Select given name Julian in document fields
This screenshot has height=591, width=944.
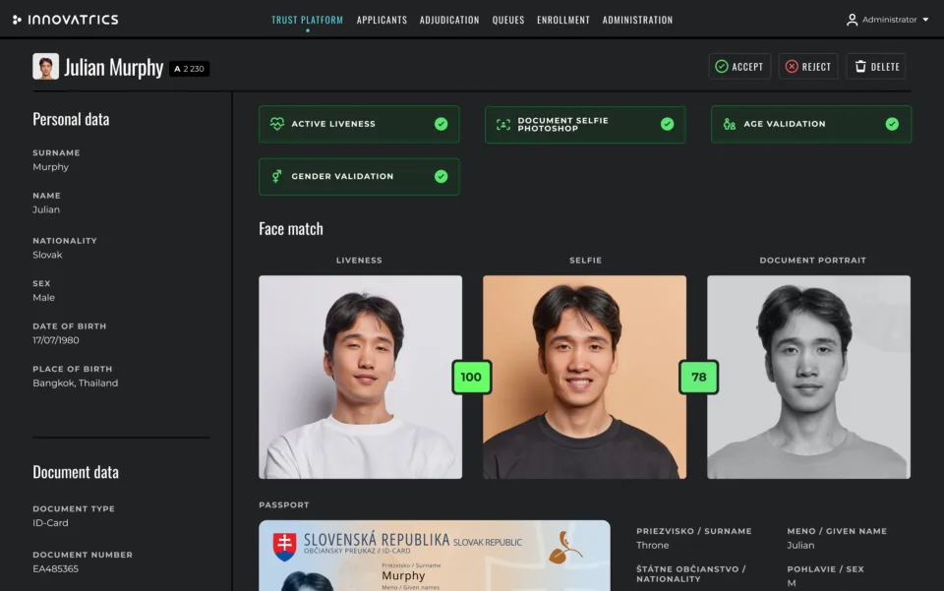(x=800, y=545)
